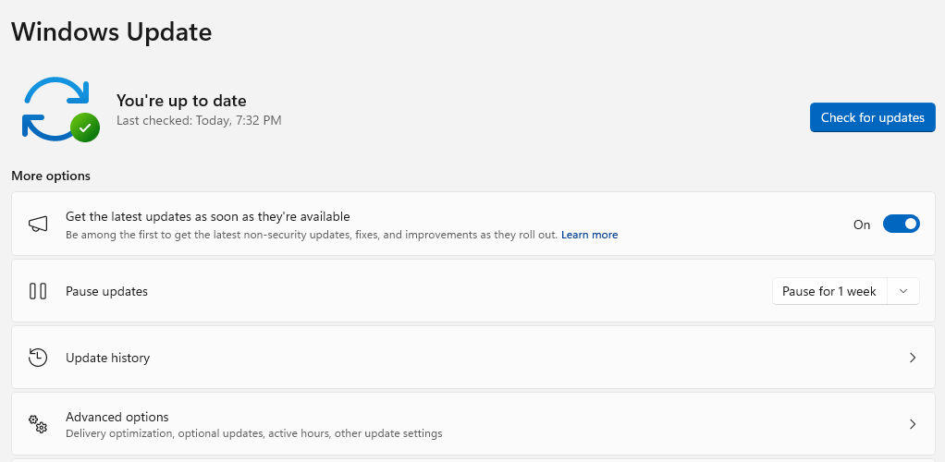Expand the pause duration dropdown arrow
Screen dimensions: 945x462
pos(903,291)
